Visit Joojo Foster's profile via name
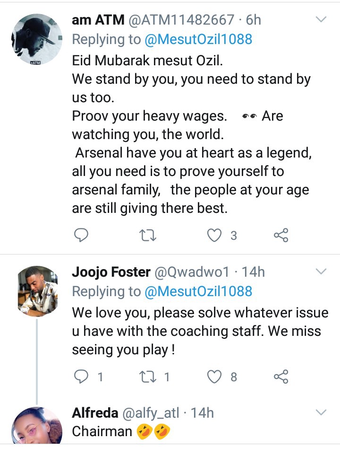Screen dimensions: 340x456 click(x=111, y=272)
